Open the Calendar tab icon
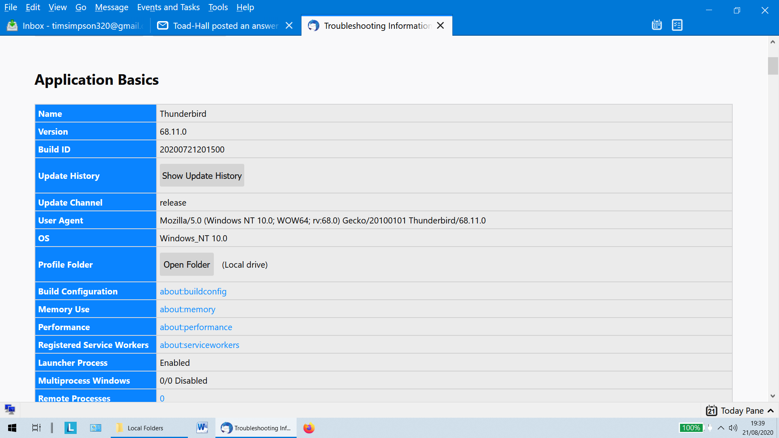Image resolution: width=779 pixels, height=438 pixels. pyautogui.click(x=656, y=25)
